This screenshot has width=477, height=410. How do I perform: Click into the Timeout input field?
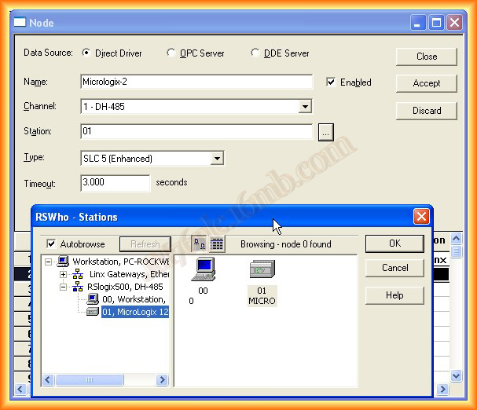[115, 183]
